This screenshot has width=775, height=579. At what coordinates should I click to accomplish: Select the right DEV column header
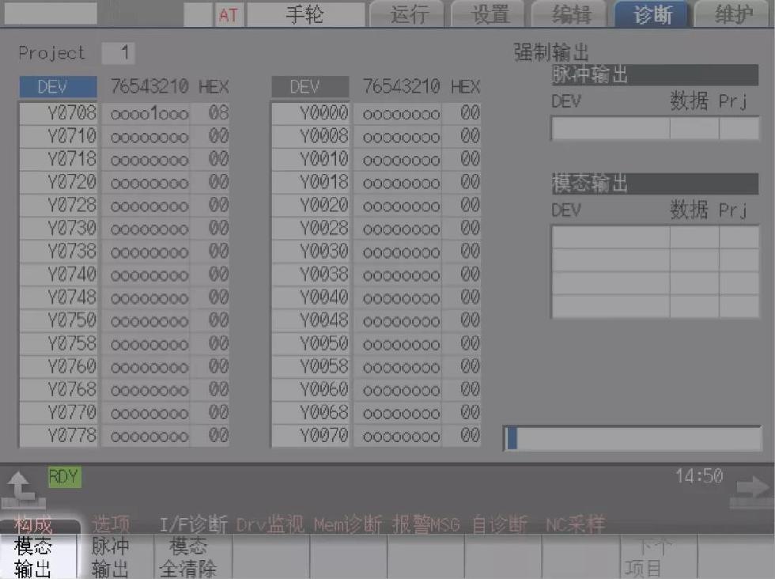[x=309, y=87]
